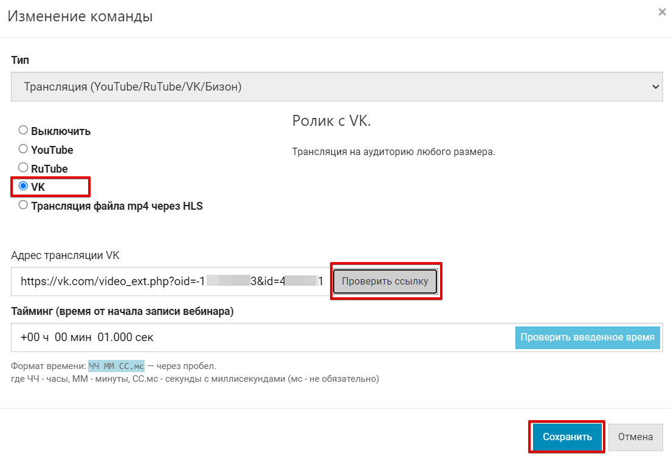Focus the Тайминг time input field

pos(261,337)
